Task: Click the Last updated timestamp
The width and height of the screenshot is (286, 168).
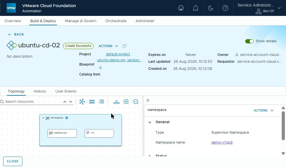Action: click(x=193, y=62)
